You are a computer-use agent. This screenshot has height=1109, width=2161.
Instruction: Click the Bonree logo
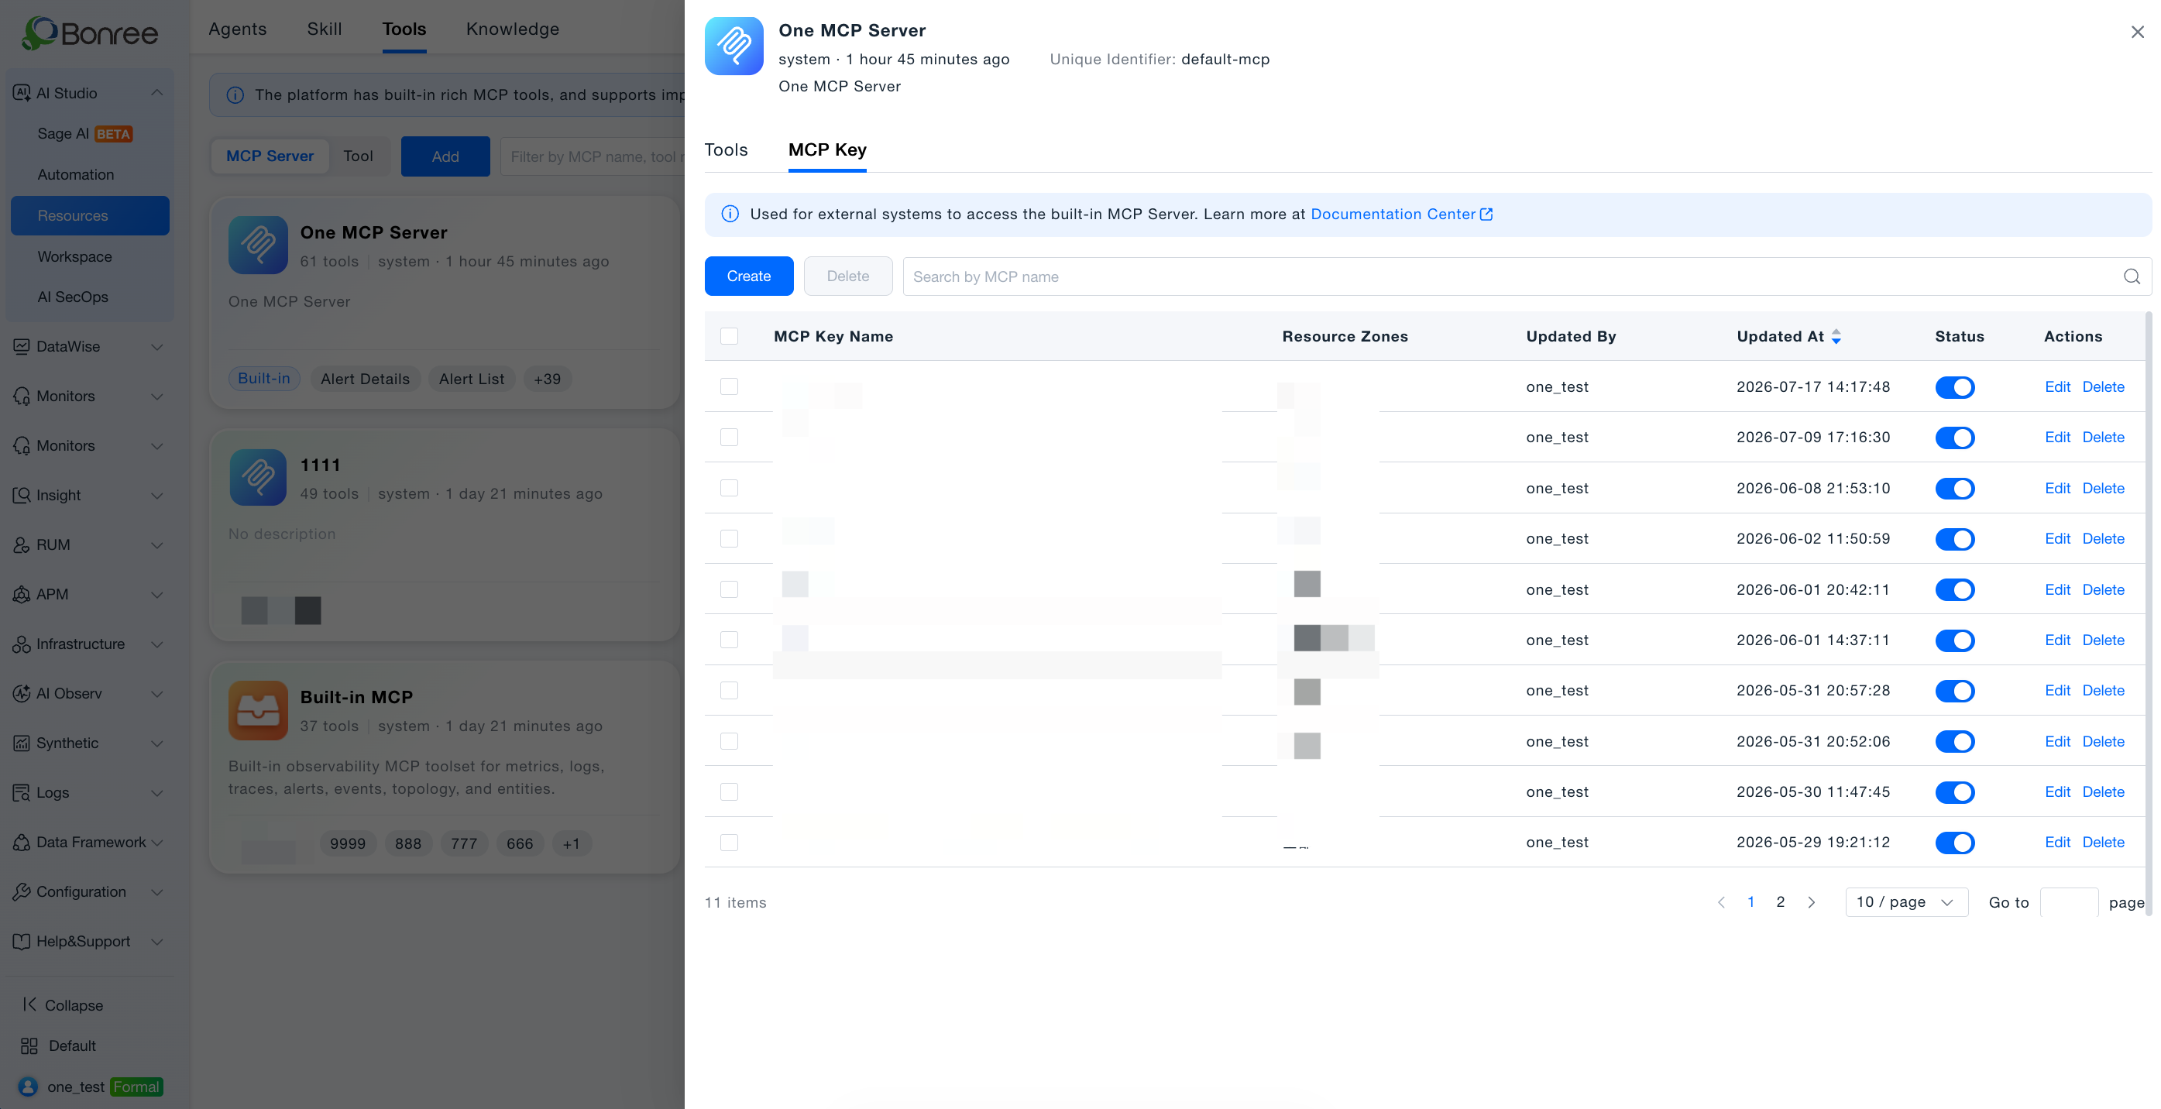point(90,33)
